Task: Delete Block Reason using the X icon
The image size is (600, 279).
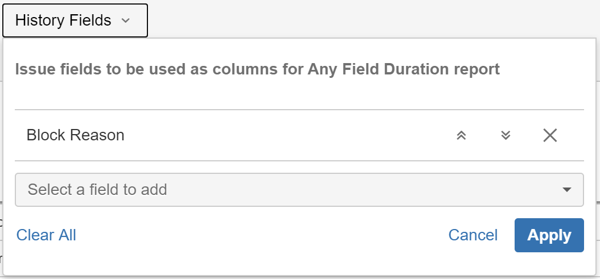Action: (x=550, y=135)
